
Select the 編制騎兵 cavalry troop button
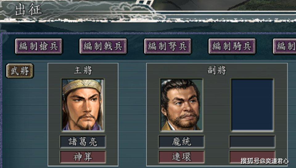232,46
